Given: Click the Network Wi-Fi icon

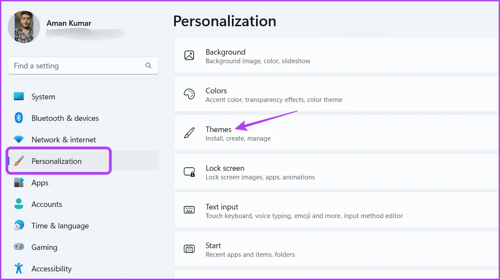Looking at the screenshot, I should [19, 139].
